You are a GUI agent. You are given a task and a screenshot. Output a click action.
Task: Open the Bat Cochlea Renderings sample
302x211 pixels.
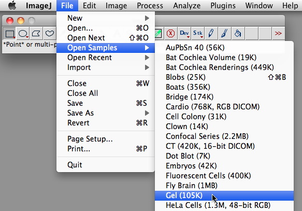coord(224,67)
